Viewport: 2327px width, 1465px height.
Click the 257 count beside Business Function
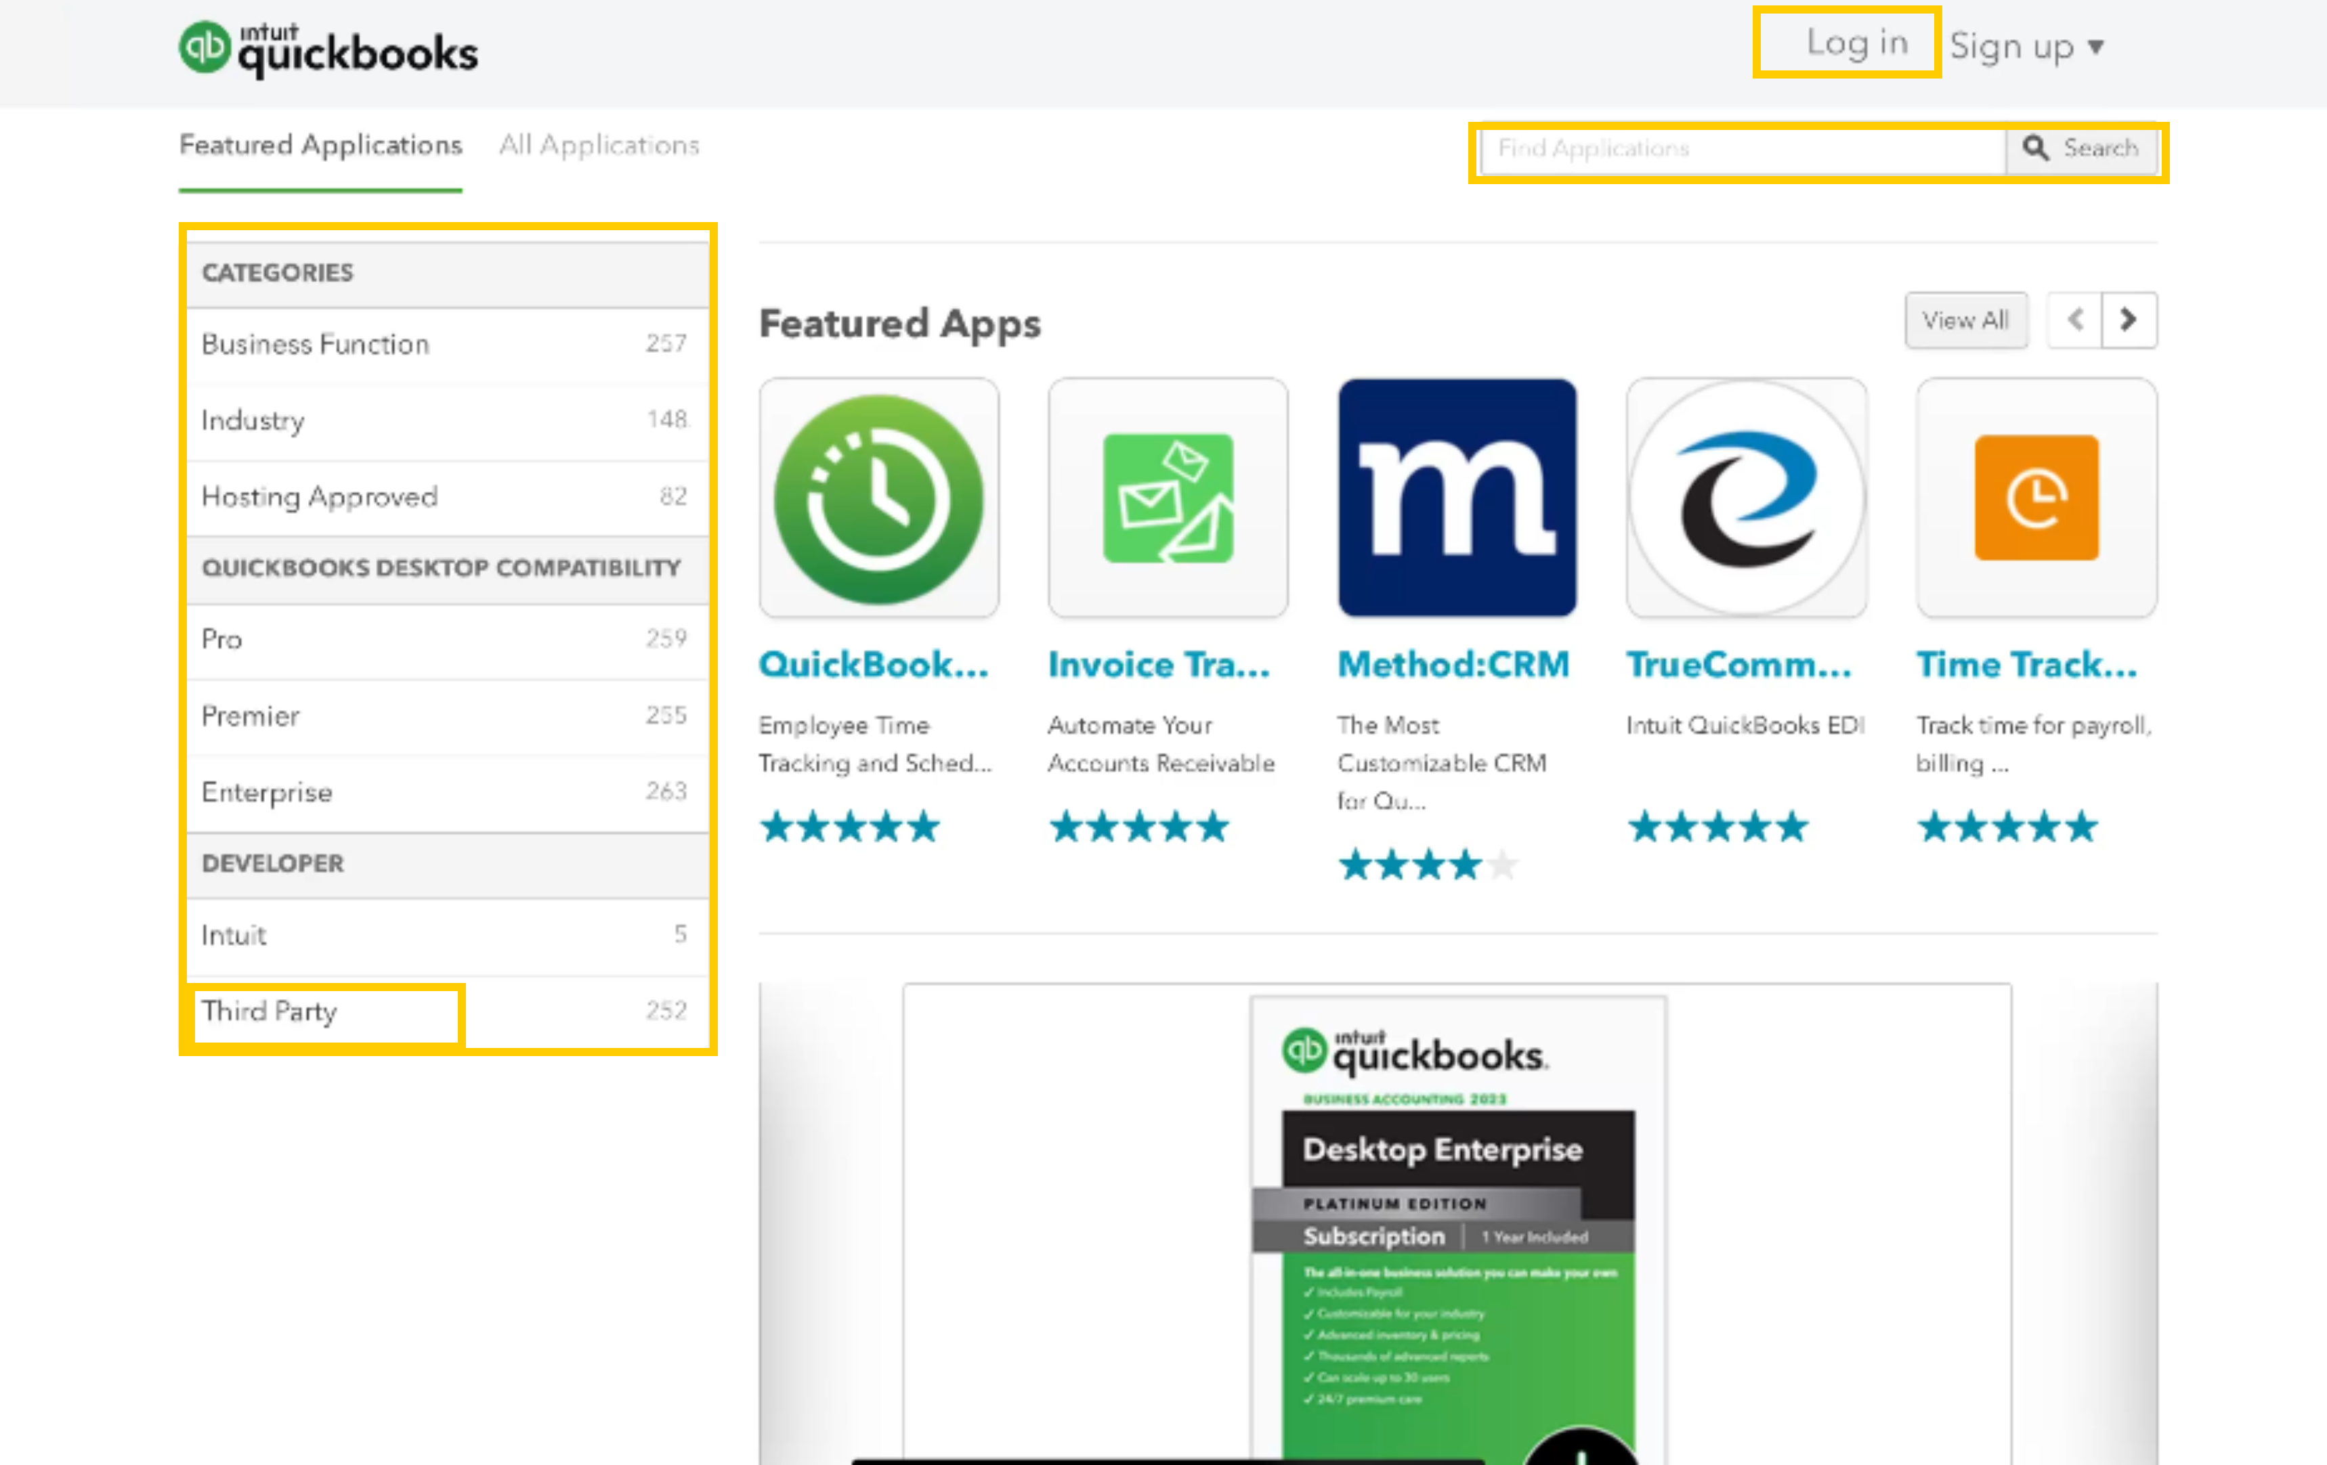coord(666,344)
